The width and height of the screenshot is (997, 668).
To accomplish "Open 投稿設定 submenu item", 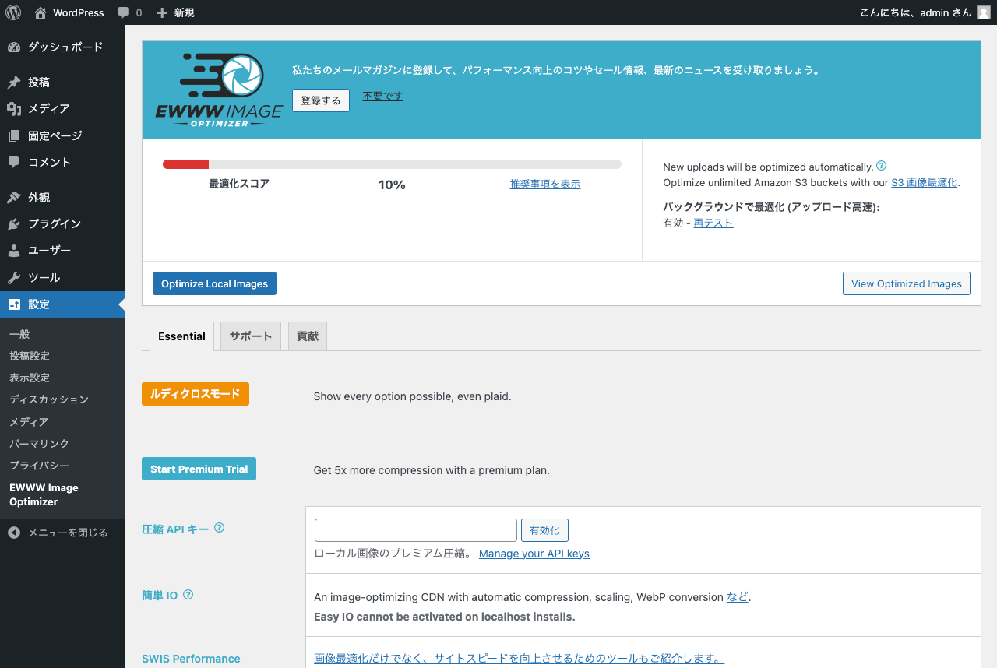I will [x=30, y=356].
